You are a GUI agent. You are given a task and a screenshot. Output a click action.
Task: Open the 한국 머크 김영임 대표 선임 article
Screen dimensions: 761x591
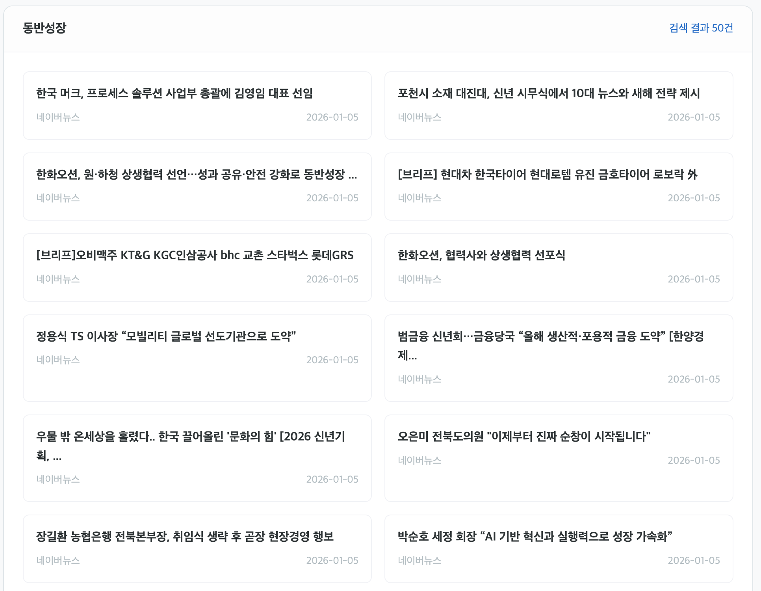tap(174, 93)
